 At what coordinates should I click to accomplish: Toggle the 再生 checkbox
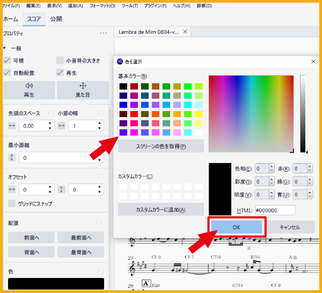click(60, 72)
